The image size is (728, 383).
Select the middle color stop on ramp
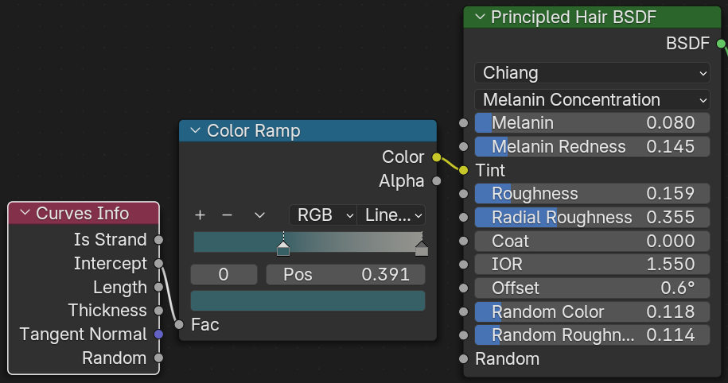[283, 250]
